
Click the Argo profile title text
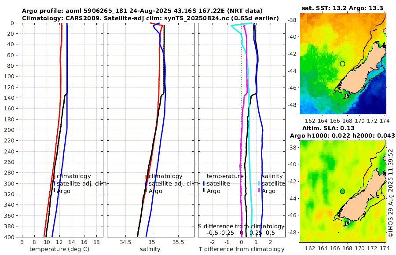[142, 11]
